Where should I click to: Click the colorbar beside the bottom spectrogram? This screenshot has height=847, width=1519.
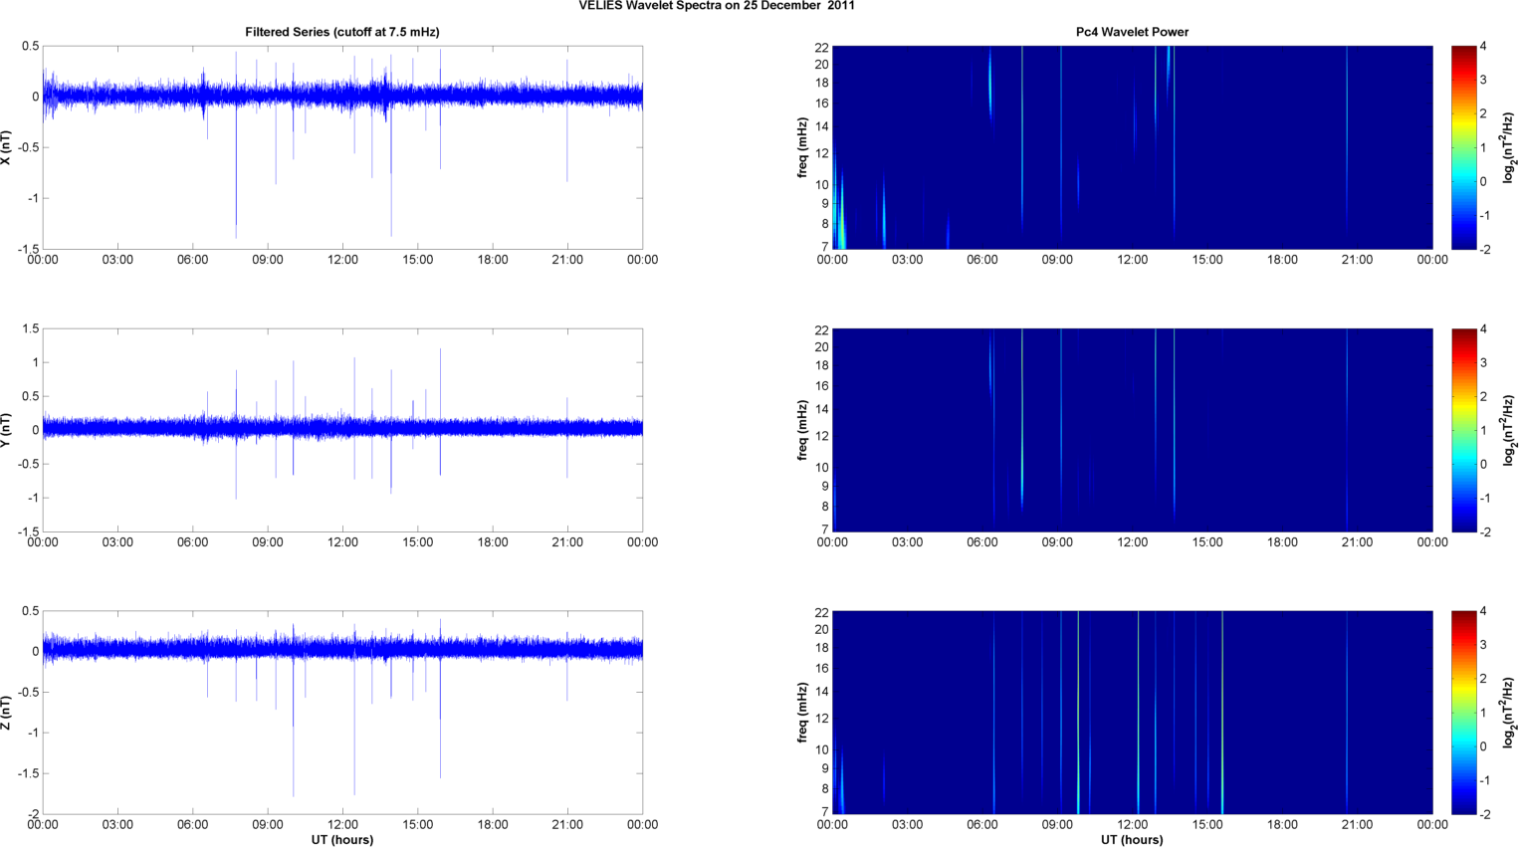pyautogui.click(x=1463, y=713)
